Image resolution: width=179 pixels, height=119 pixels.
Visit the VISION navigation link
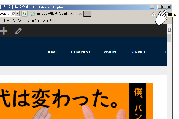[110, 52]
